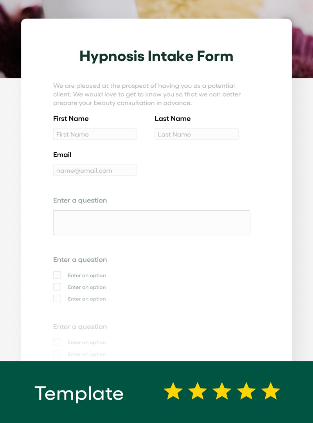This screenshot has width=313, height=423.
Task: Select the name@email.com email field
Action: pos(95,170)
